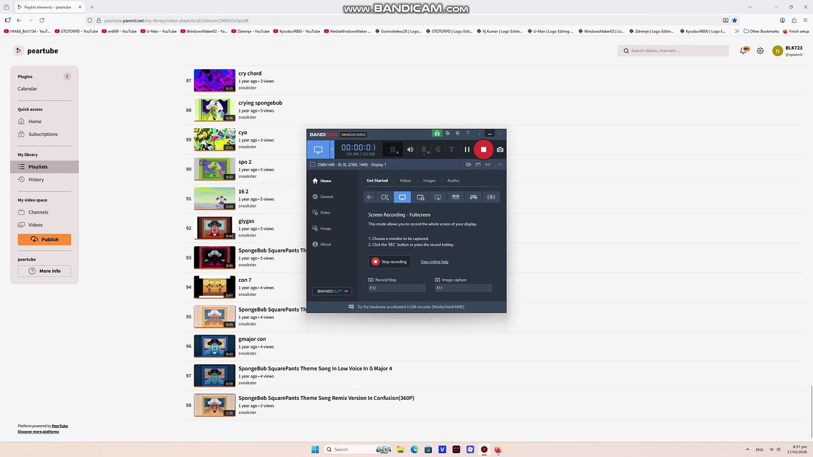Screen dimensions: 813x457
Task: Click in the Search videos, channels field
Action: pos(673,51)
